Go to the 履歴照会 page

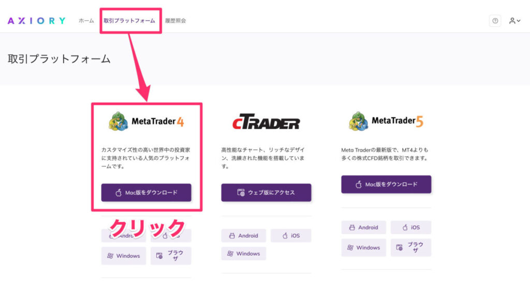point(175,21)
